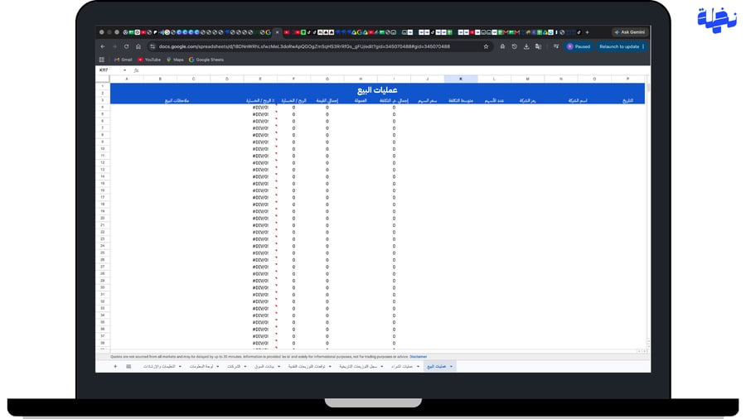Go to the browser home page icon
Screen dimensions: 746x419
coord(138,46)
